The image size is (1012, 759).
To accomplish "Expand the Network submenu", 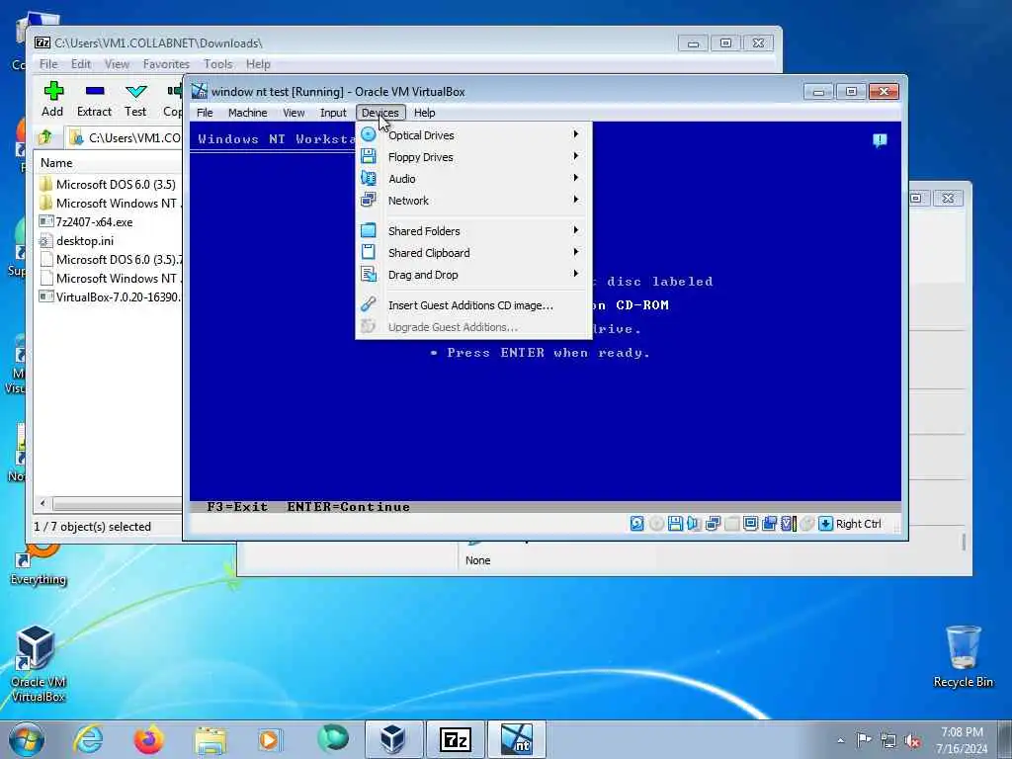I will click(473, 201).
